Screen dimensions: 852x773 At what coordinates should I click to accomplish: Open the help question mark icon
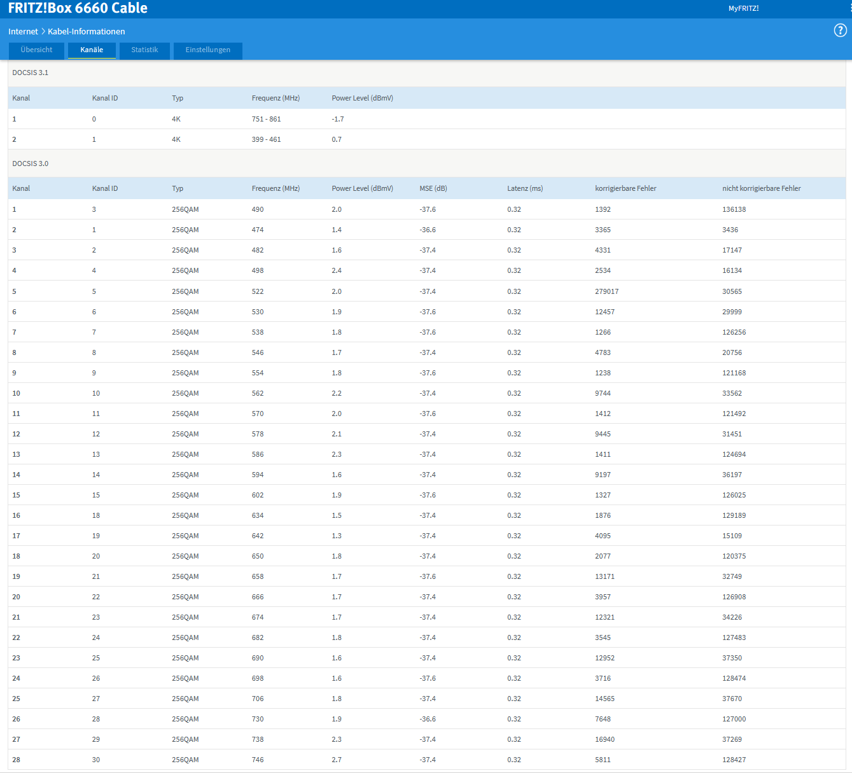click(x=841, y=31)
